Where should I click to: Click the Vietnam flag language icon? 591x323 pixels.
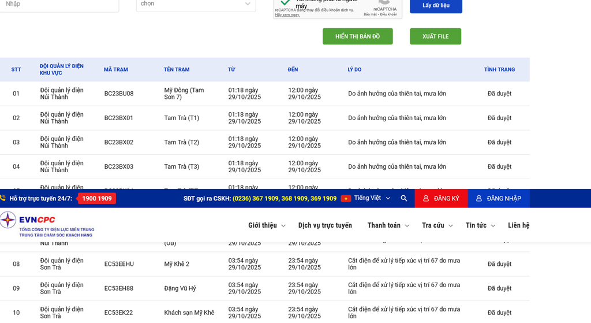pos(346,198)
